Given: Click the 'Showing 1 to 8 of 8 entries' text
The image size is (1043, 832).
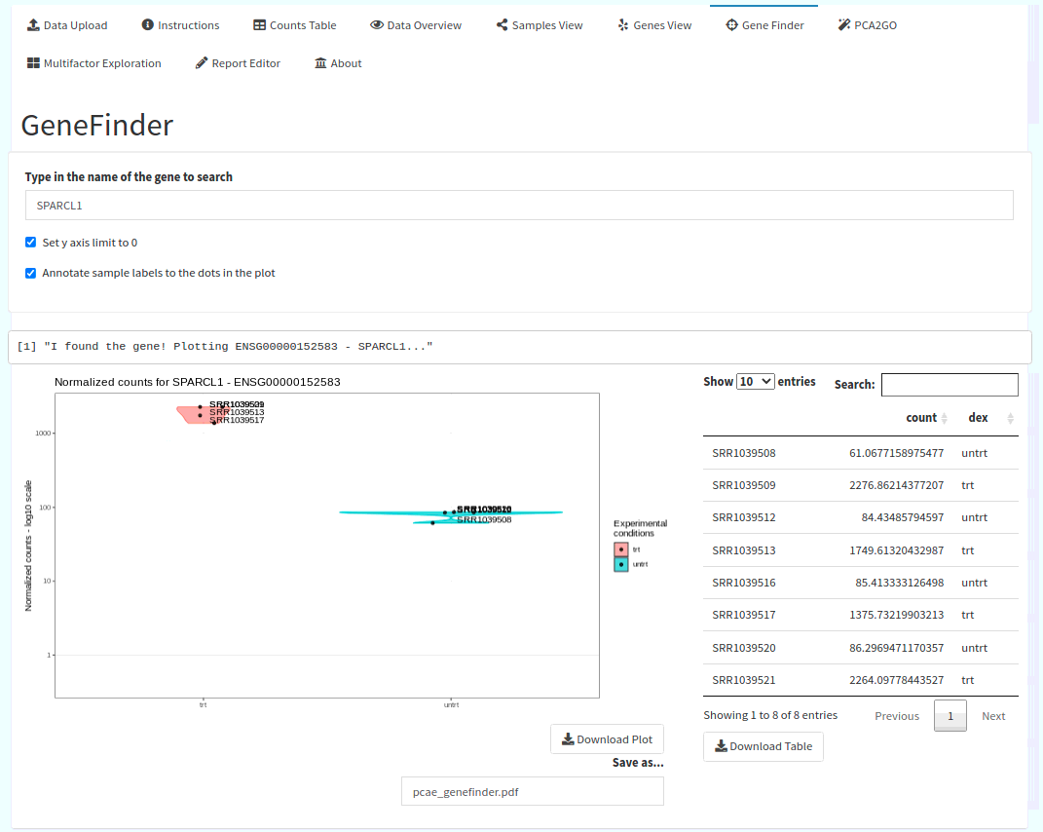Looking at the screenshot, I should [770, 715].
